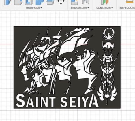
Task: Open the Measure tool in Inspeccionar
Action: (x=130, y=2)
